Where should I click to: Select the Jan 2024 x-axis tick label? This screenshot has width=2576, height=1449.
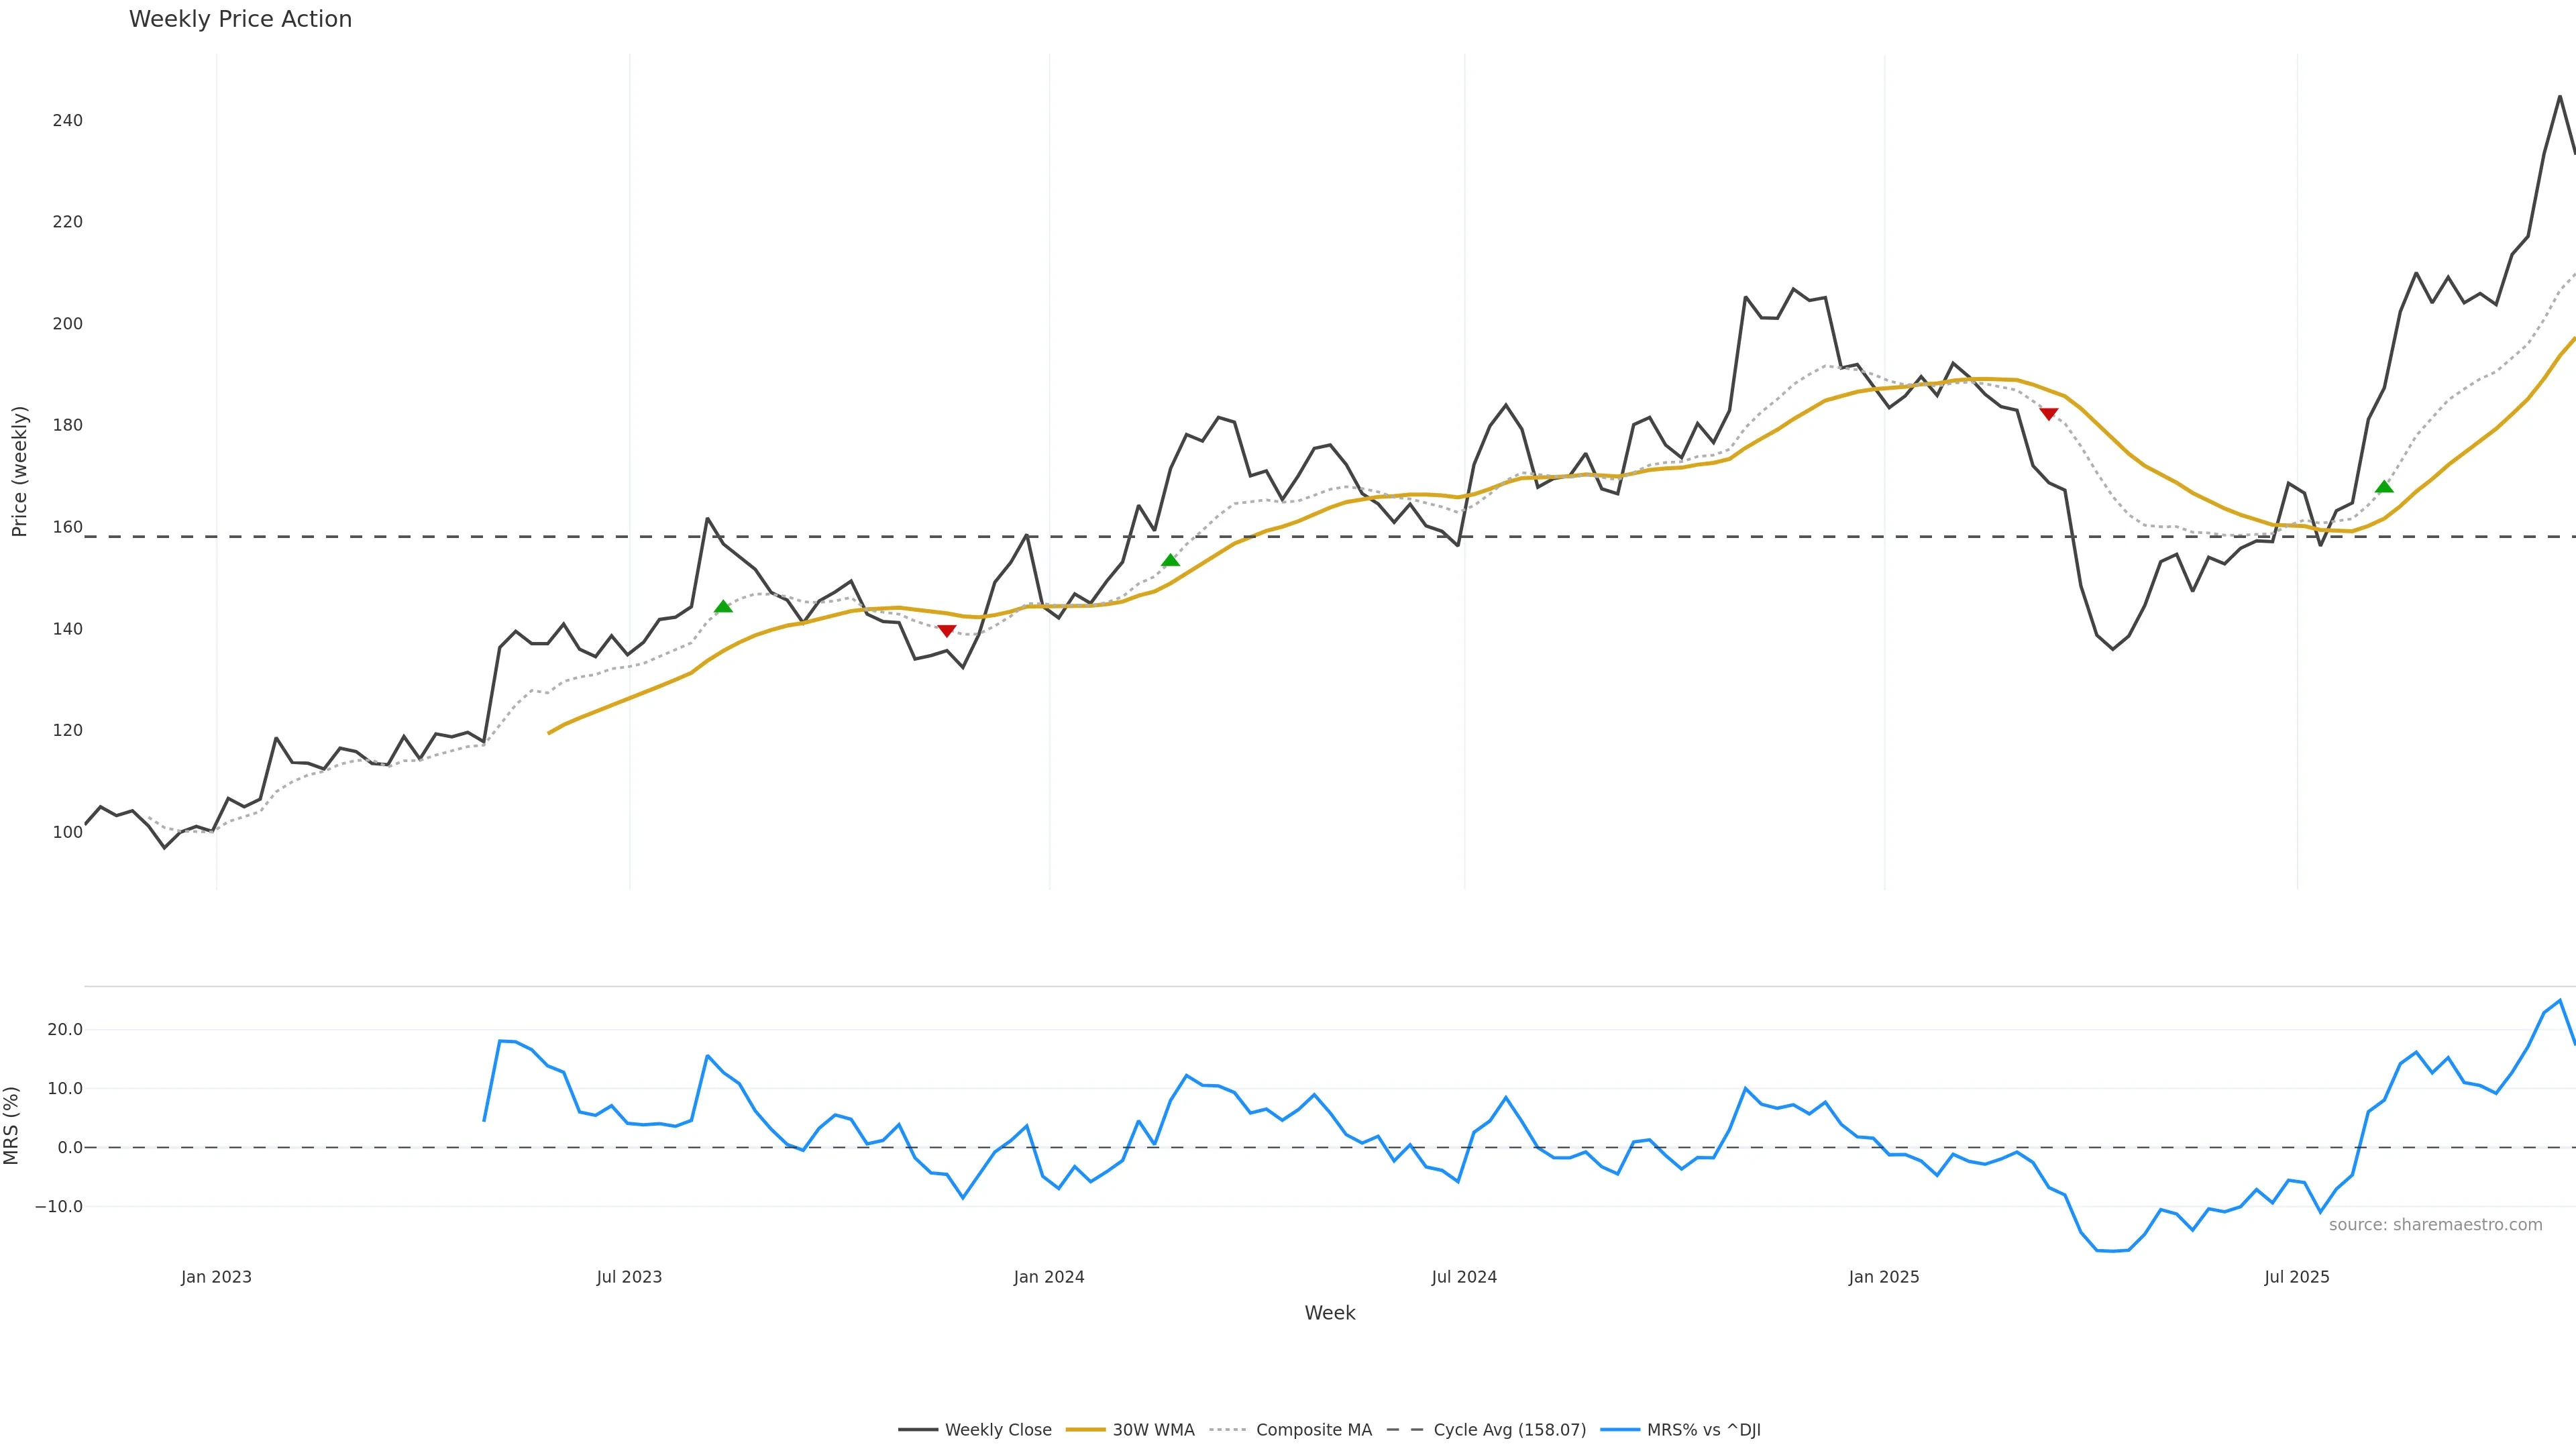[x=1048, y=1277]
